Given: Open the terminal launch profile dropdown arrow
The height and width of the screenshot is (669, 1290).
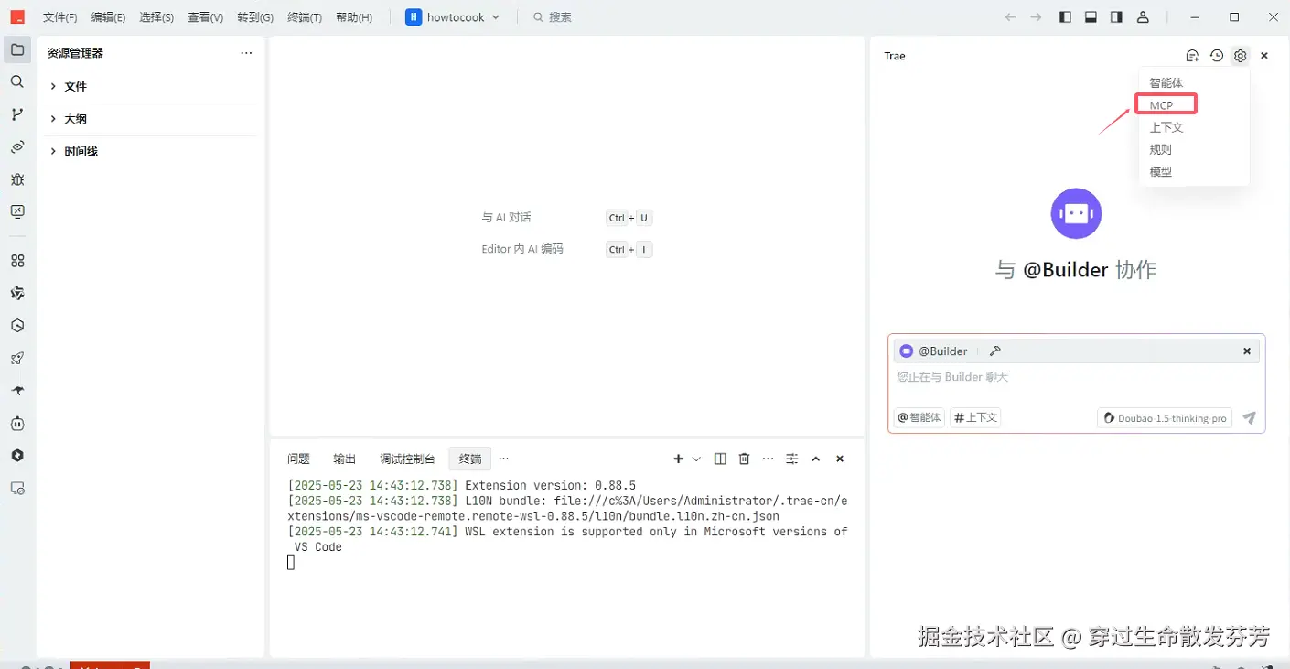Looking at the screenshot, I should 696,459.
